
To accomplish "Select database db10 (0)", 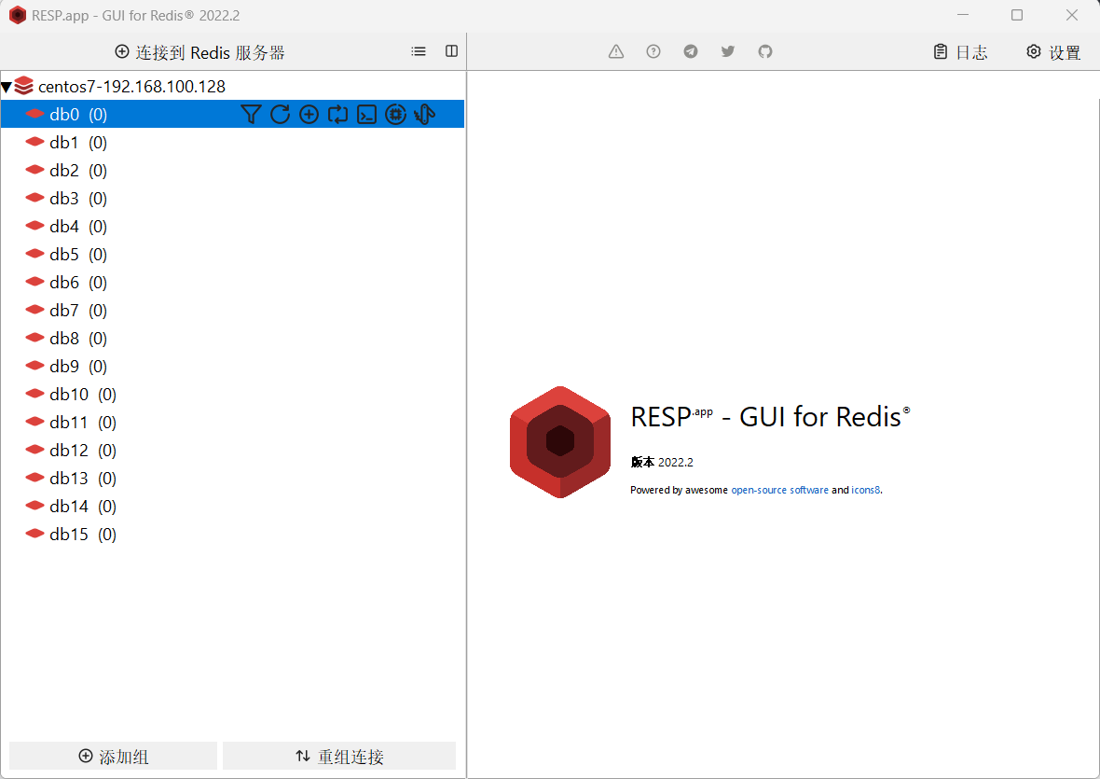I will tap(232, 394).
